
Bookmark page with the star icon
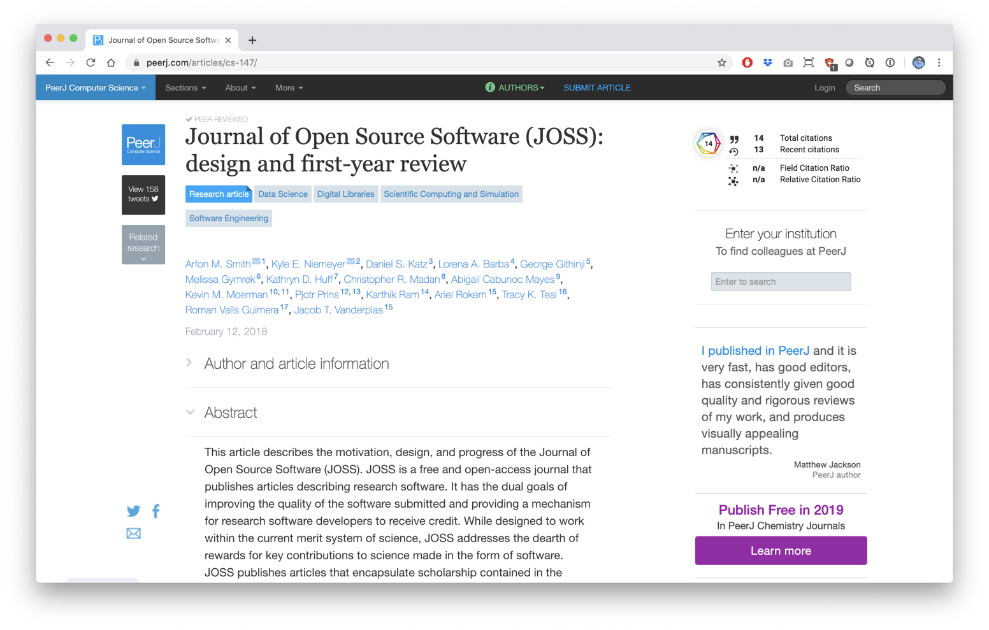click(x=721, y=62)
